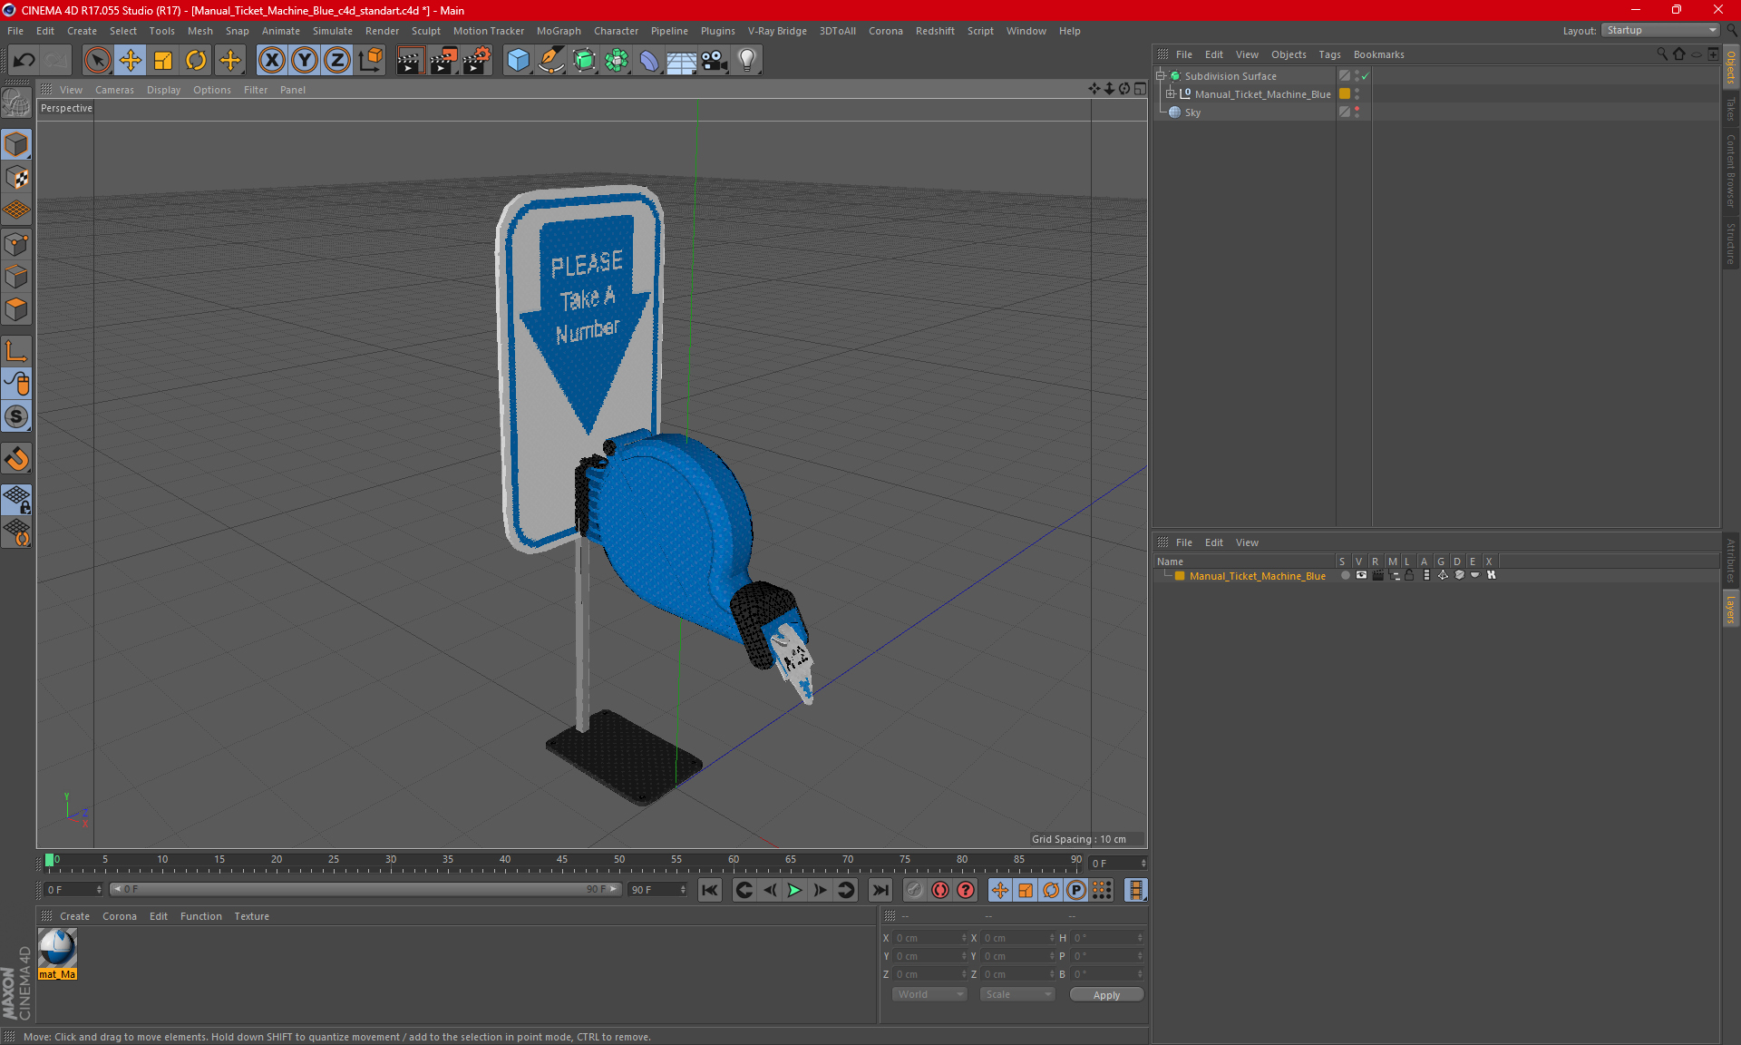Viewport: 1741px width, 1045px height.
Task: Toggle Subdivision Surface enable checkmark
Action: (x=1365, y=76)
